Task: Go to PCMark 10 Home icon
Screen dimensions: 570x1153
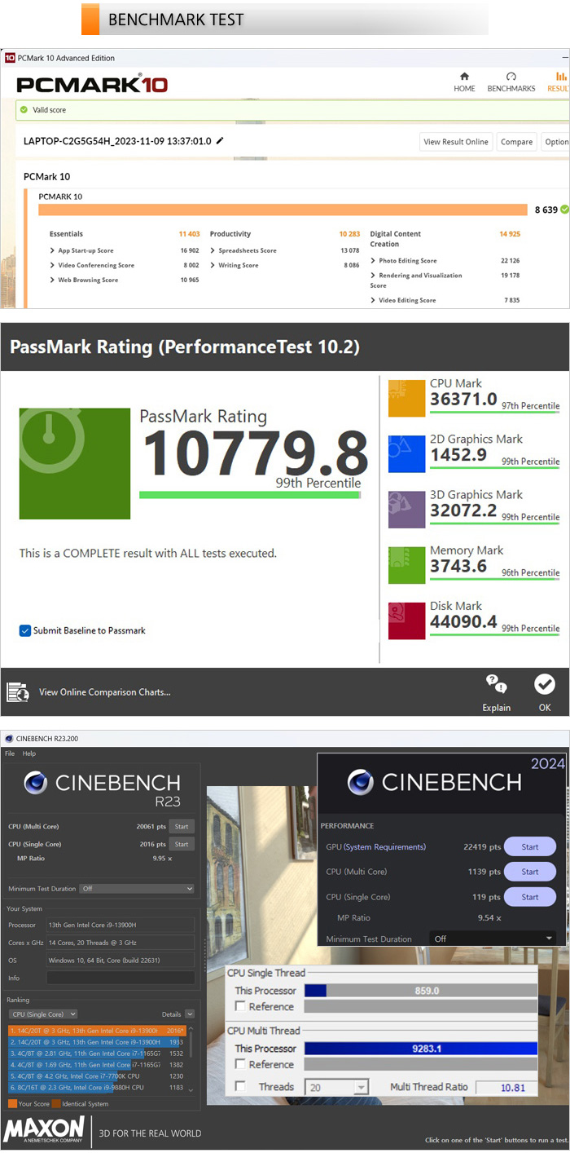Action: [x=464, y=76]
